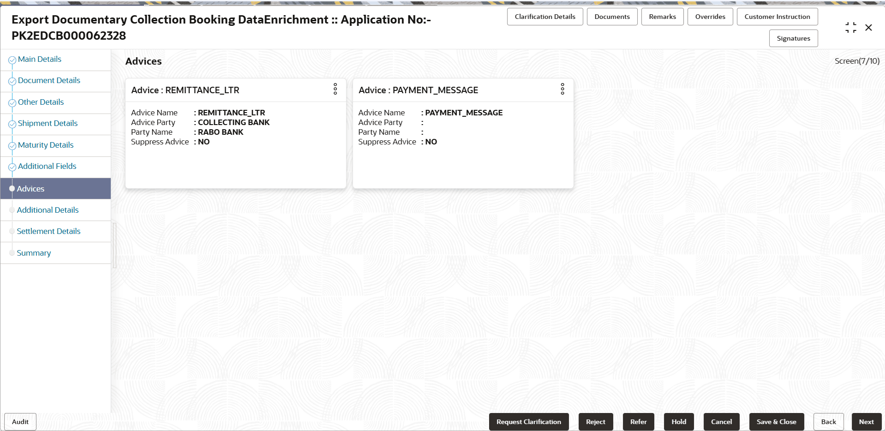Screen dimensions: 885x431
Task: Open Clarification Details
Action: tap(545, 17)
